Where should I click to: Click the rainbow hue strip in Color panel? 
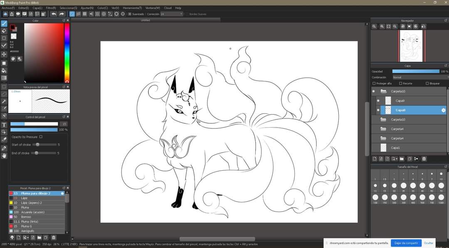click(x=67, y=53)
